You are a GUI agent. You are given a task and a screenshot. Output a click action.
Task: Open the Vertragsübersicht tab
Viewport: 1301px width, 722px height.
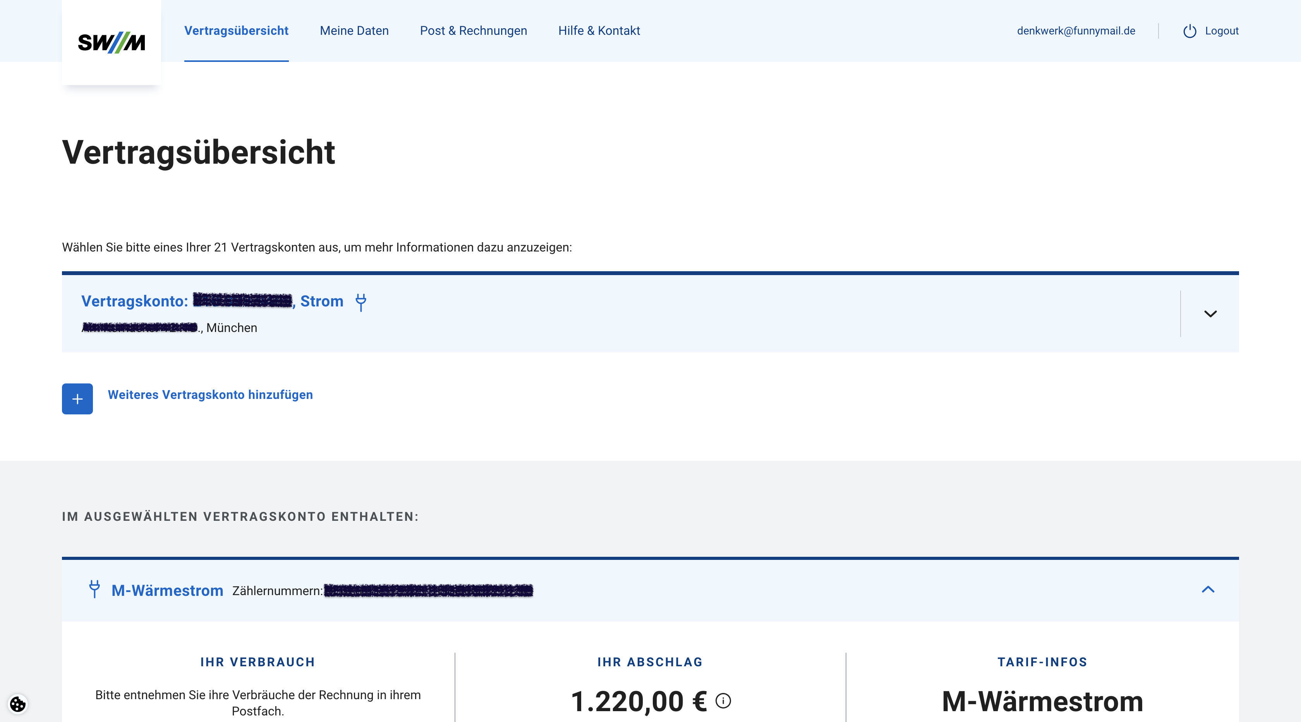(236, 31)
